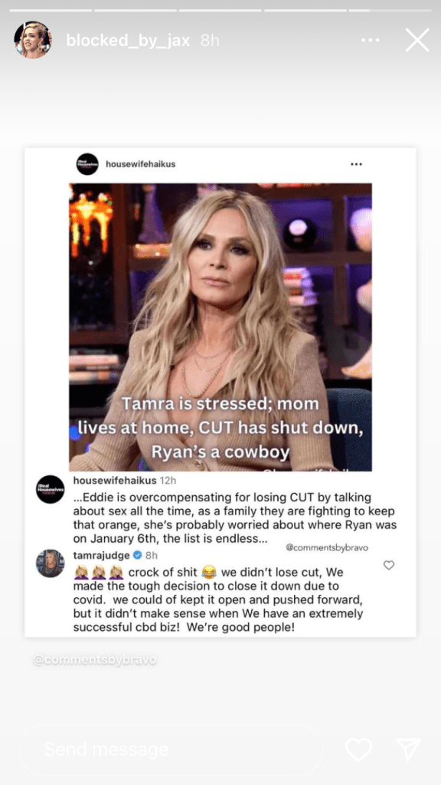This screenshot has width=441, height=785.
Task: Tap the Tamra haiku meme image
Action: [x=220, y=327]
